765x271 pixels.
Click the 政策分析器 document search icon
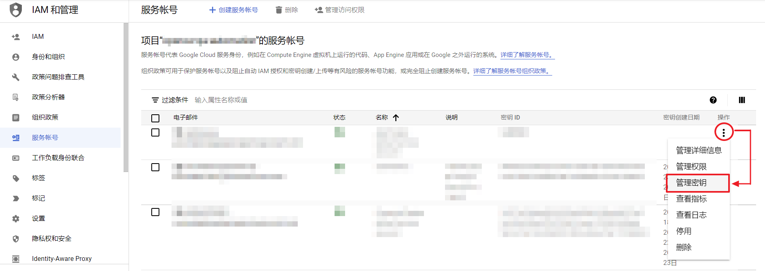click(x=16, y=97)
